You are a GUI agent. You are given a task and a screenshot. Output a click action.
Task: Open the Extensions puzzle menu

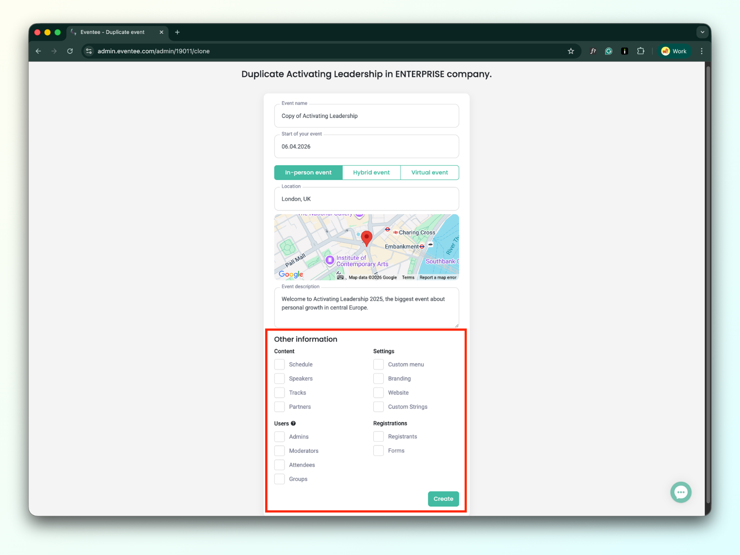[x=641, y=51]
